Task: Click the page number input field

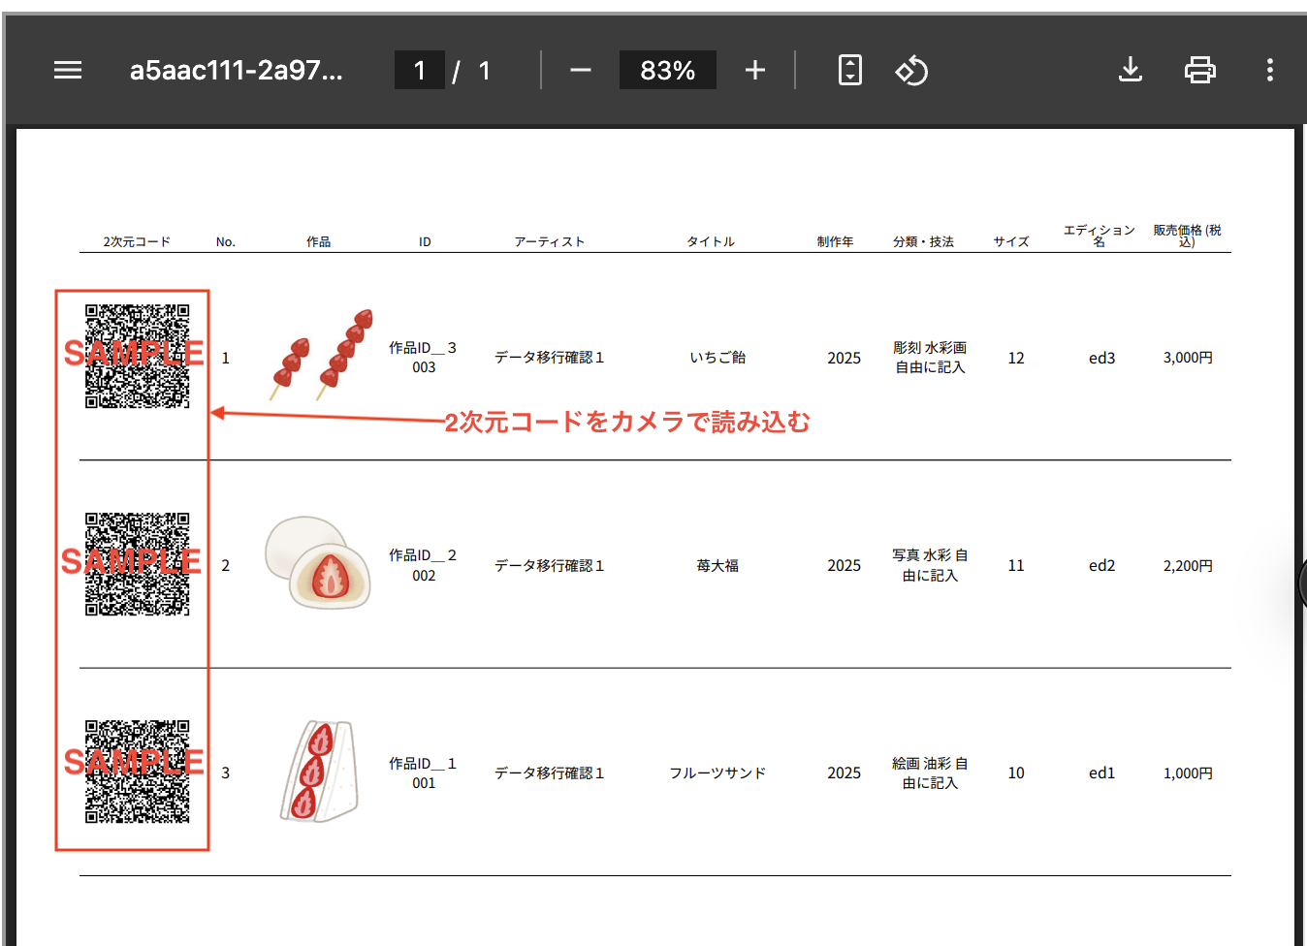Action: click(420, 69)
